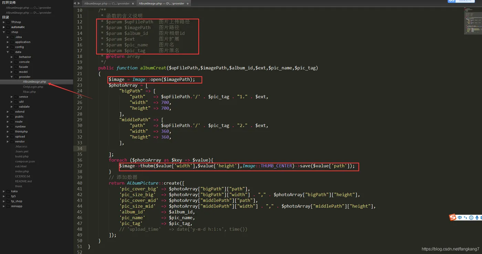Viewport: 482px width, 254px height.
Task: Open README.md in the sidebar
Action: pos(23,181)
